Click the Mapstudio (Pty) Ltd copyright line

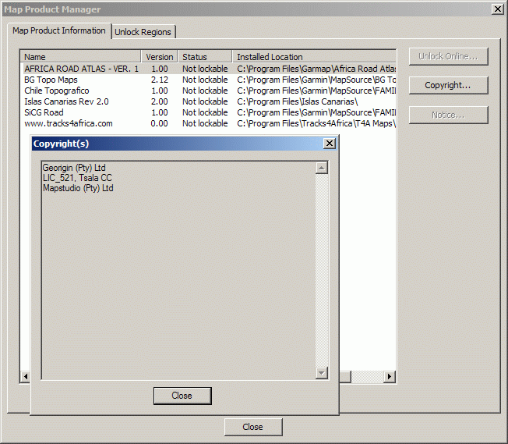coord(78,188)
